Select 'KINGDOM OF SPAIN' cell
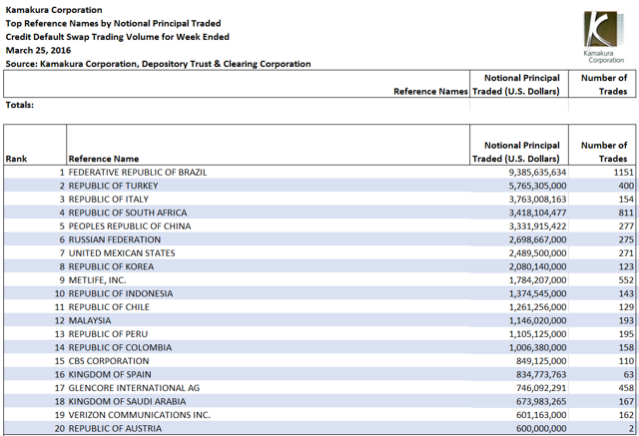The height and width of the screenshot is (436, 639). [x=110, y=374]
